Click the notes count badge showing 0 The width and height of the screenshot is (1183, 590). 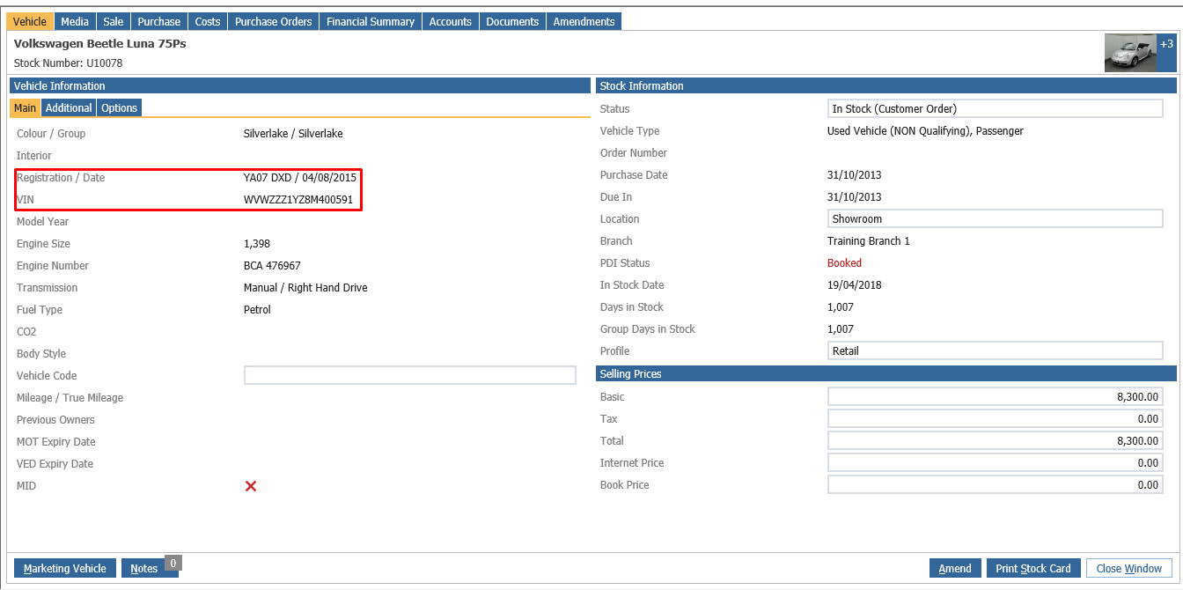pos(173,563)
